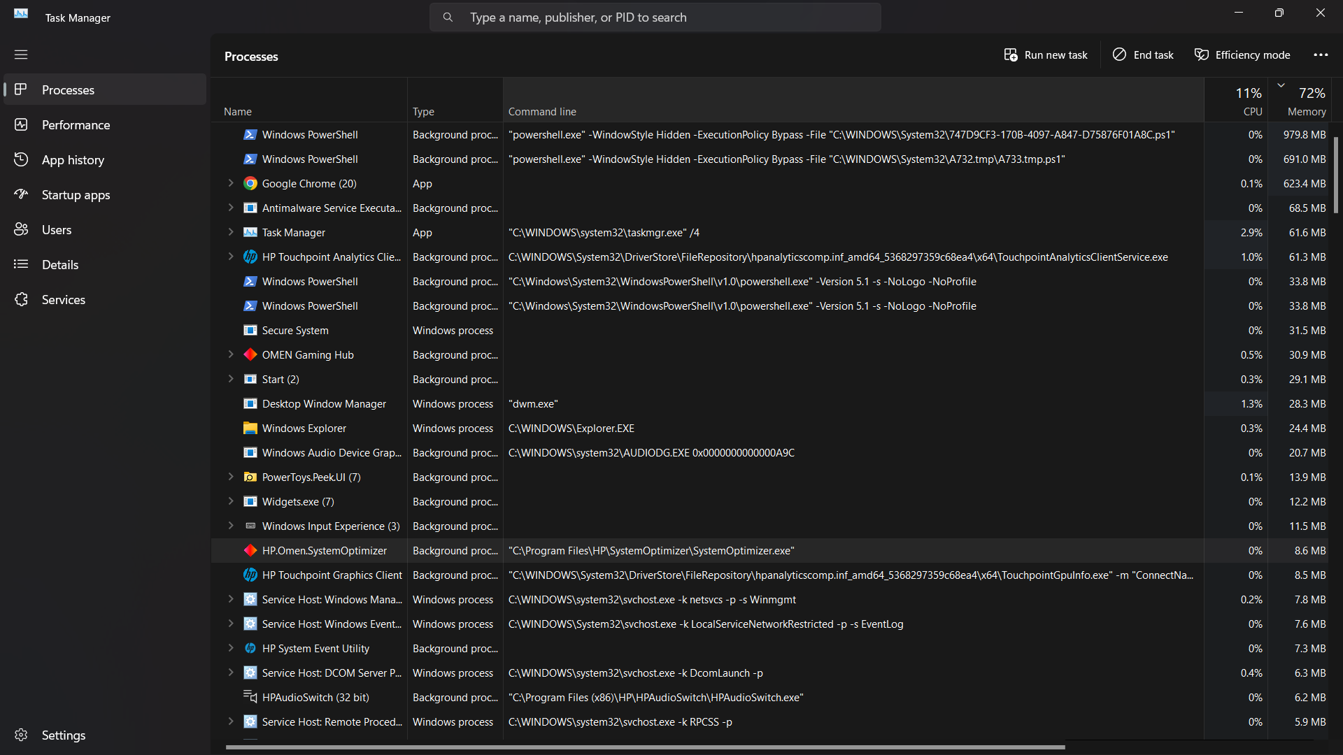Screen dimensions: 1343x755
Task: Expand Antimalware Service Executable group
Action: pos(231,208)
